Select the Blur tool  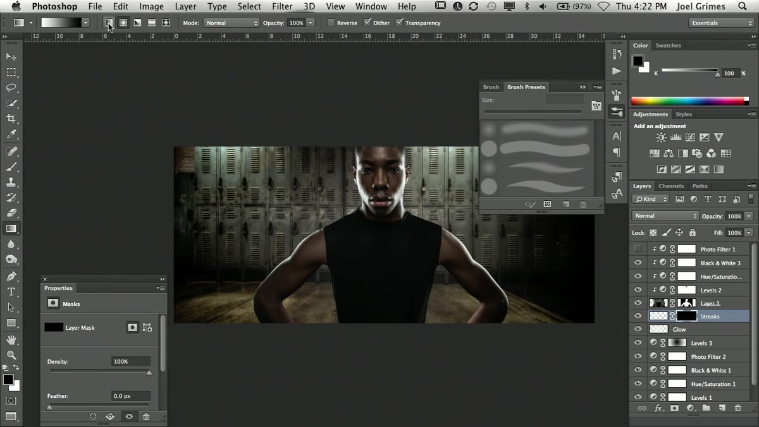pos(11,244)
